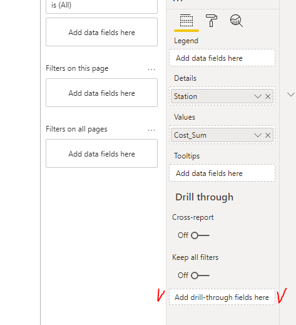296x325 pixels.
Task: Expand the chevron right of Visualizations pane
Action: [291, 95]
